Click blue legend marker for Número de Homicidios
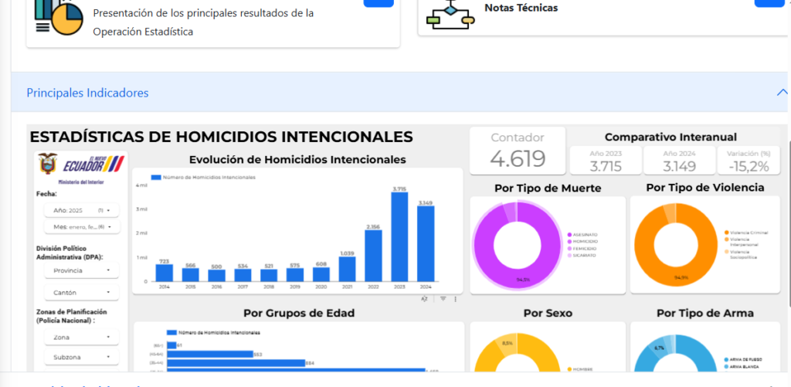Image resolution: width=791 pixels, height=387 pixels. pos(155,177)
